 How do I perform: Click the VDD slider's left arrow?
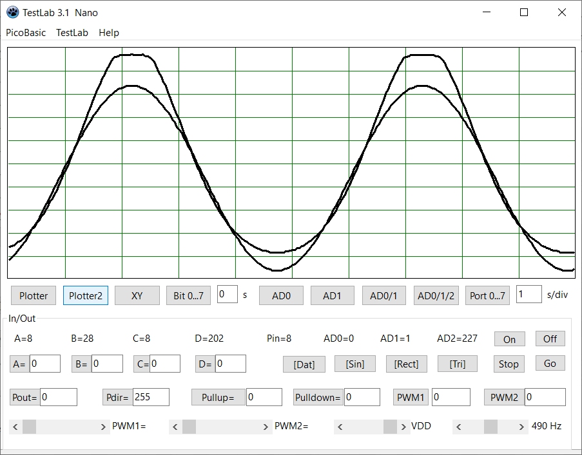click(341, 426)
